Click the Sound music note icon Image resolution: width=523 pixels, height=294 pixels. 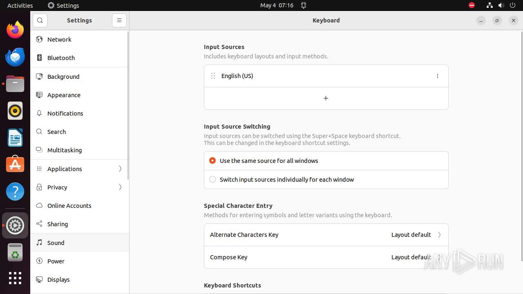point(39,243)
